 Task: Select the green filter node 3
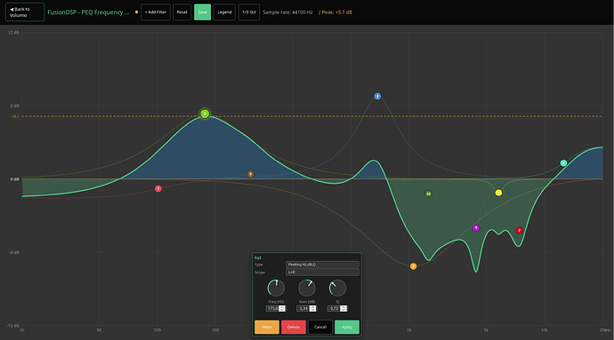pos(205,114)
